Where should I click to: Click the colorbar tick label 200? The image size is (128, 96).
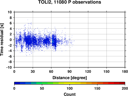point(125,88)
